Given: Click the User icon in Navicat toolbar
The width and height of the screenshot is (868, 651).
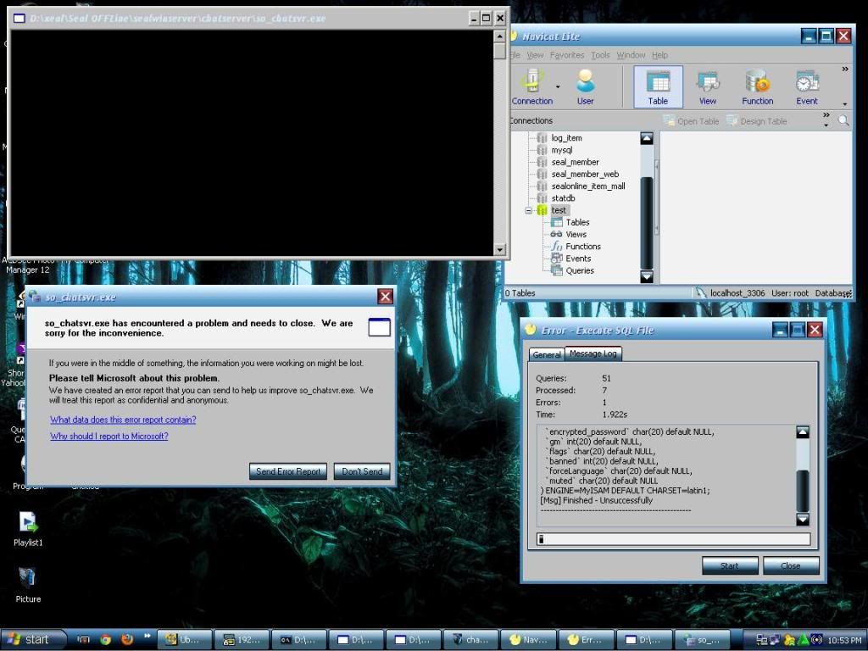Looking at the screenshot, I should tap(585, 87).
